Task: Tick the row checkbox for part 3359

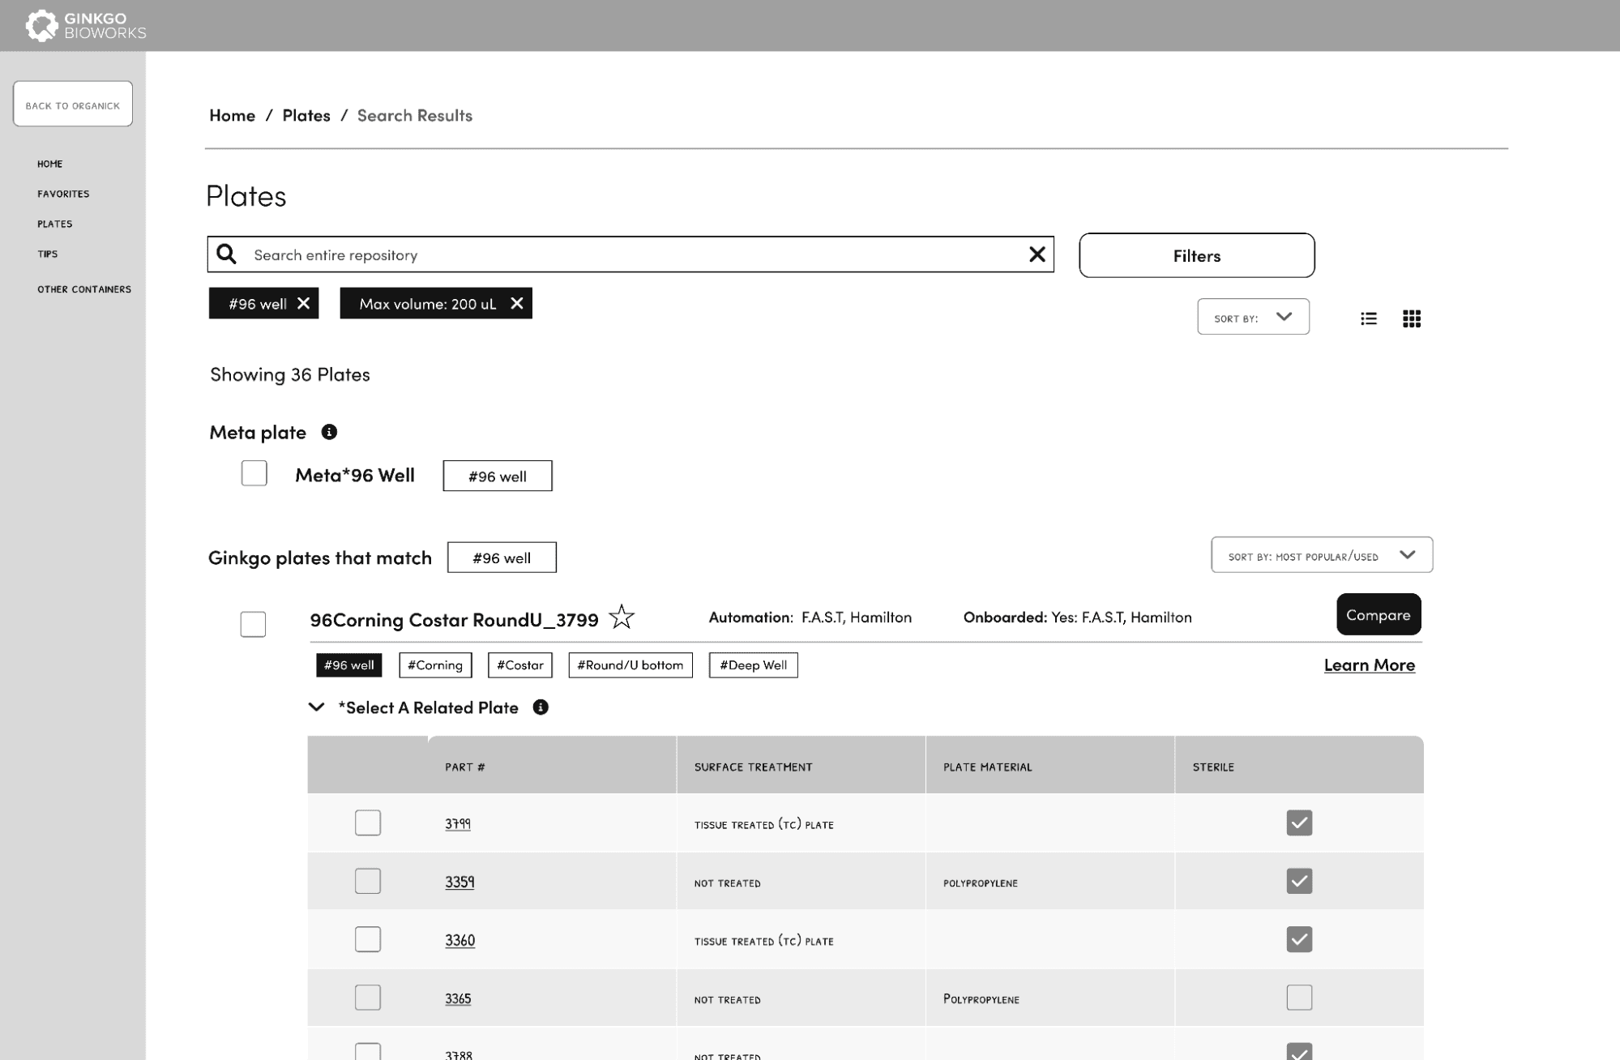Action: coord(368,881)
